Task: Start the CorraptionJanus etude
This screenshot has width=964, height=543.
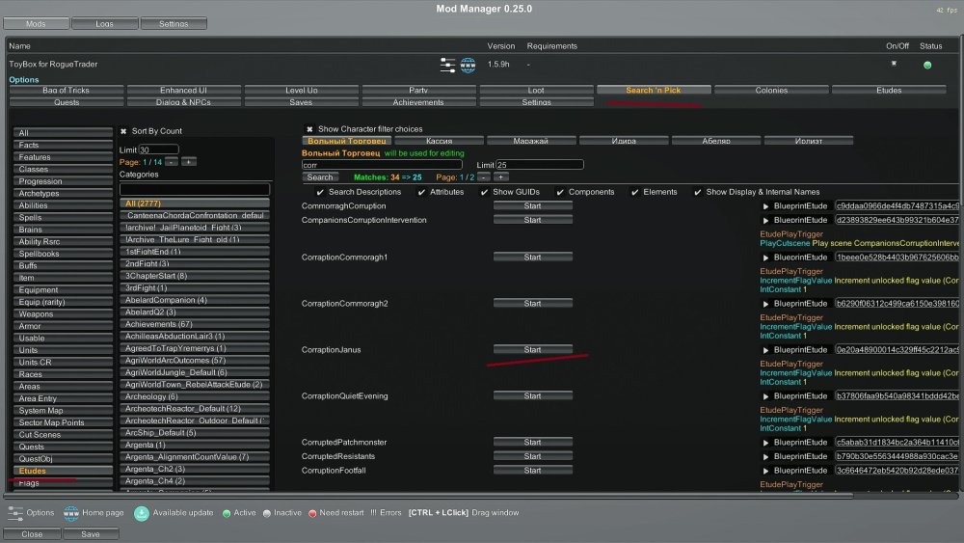Action: click(x=532, y=350)
